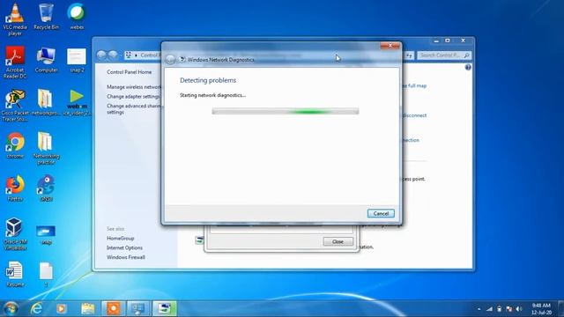Image resolution: width=564 pixels, height=317 pixels.
Task: Open File Explorer from taskbar
Action: [87, 308]
